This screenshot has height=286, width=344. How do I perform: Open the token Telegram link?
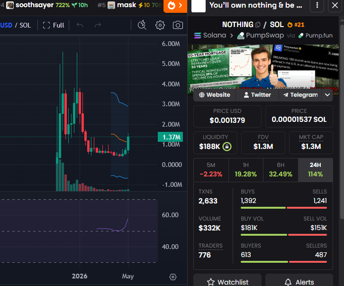coord(300,95)
